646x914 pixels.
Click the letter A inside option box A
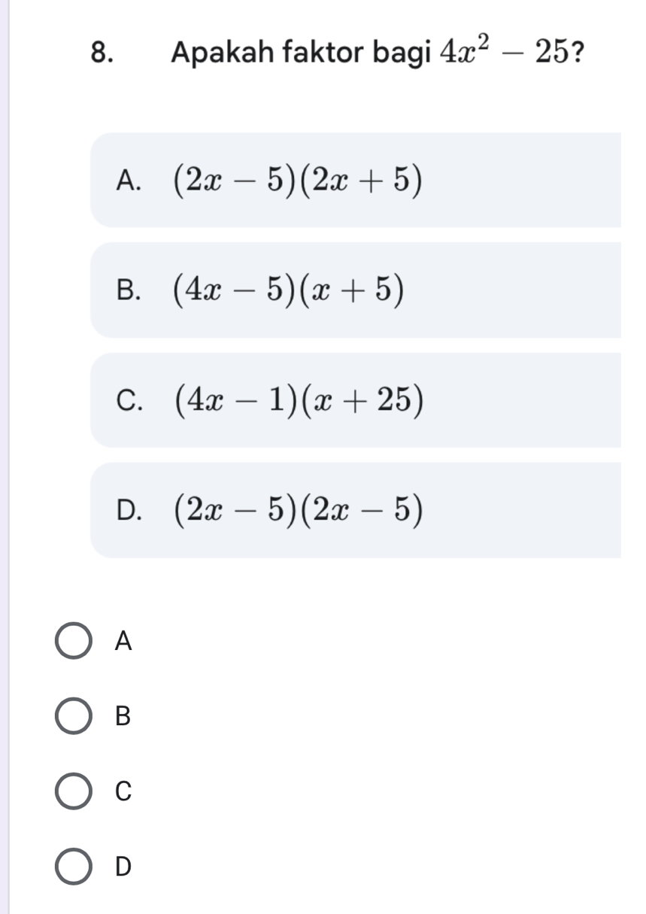pyautogui.click(x=129, y=181)
